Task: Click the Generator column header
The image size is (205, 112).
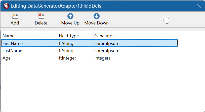Action: point(104,36)
